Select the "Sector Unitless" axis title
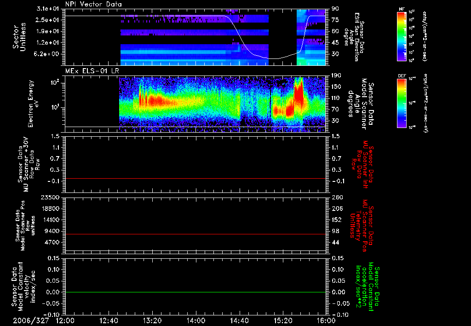The image size is (471, 326). [19, 37]
